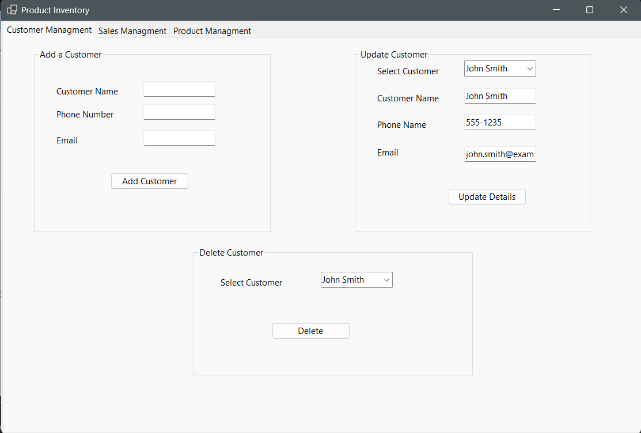Minimize the Product Inventory window

(x=556, y=10)
